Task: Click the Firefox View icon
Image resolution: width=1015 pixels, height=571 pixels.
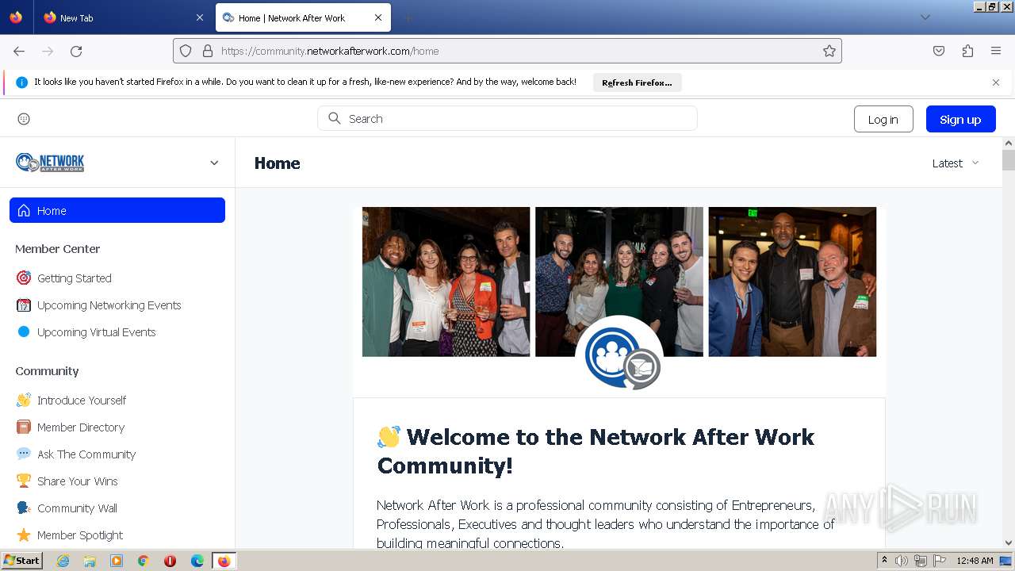Action: 16,17
